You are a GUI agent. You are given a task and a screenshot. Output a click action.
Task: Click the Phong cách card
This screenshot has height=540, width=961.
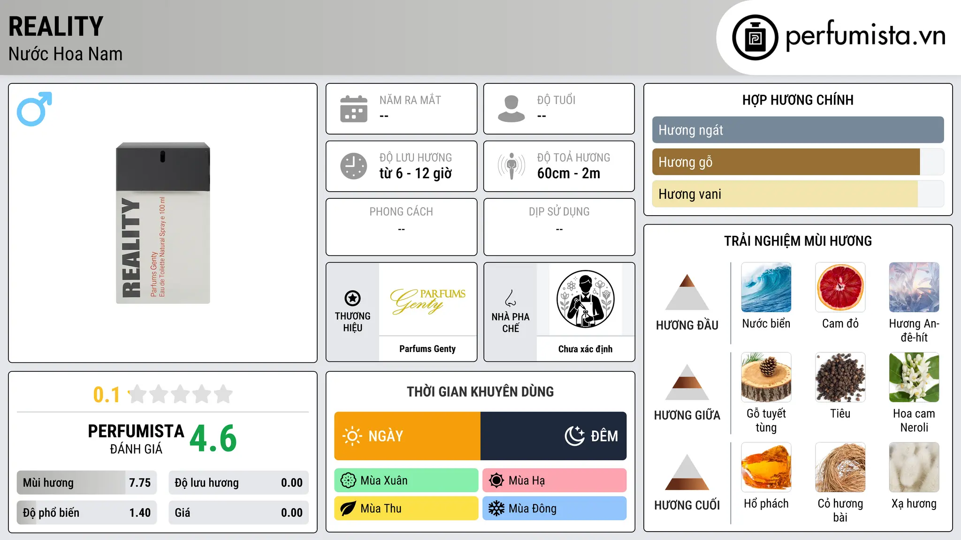coord(402,227)
